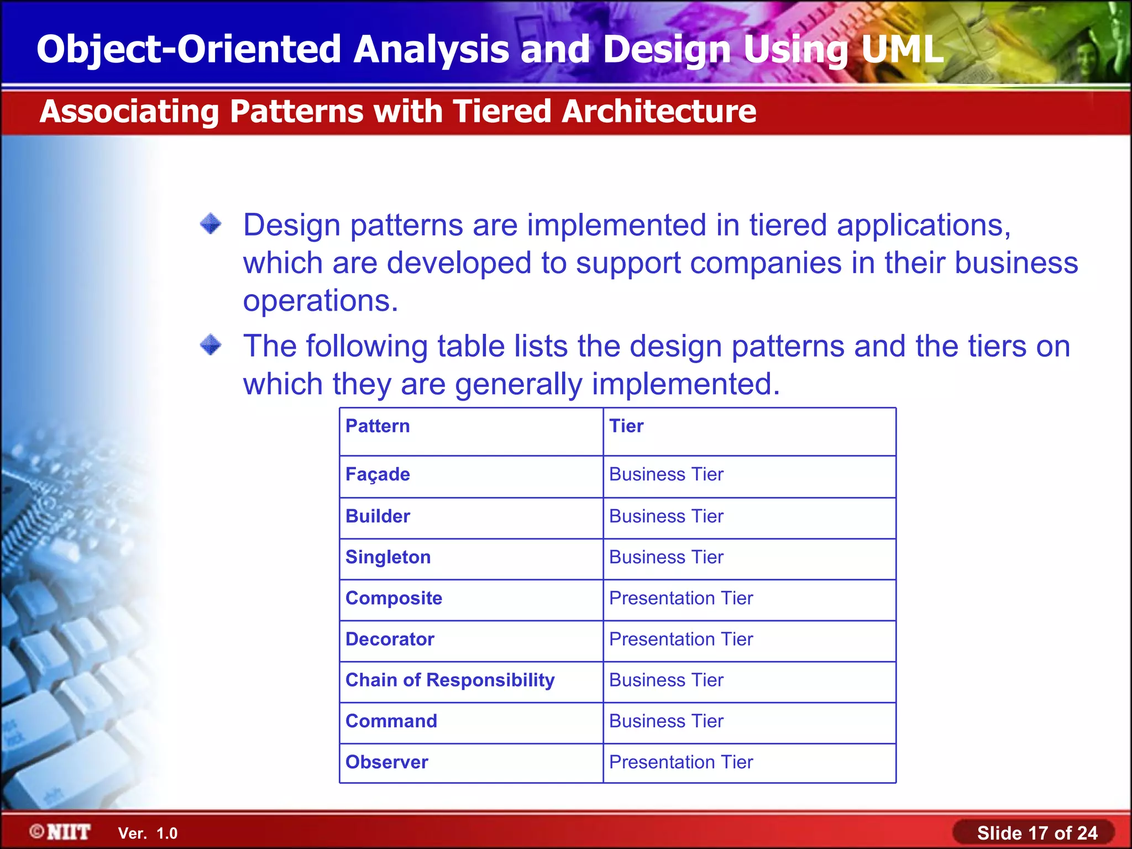1132x849 pixels.
Task: Click Presentation Tier next to Observer
Action: [x=680, y=762]
